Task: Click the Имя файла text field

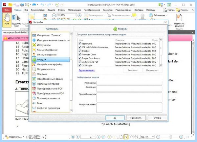Action: (129, 83)
